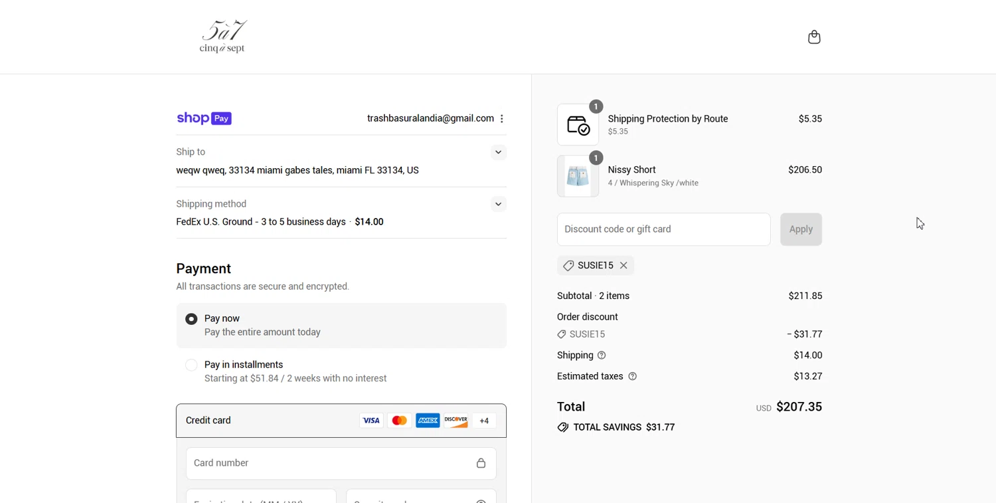Click the lock icon in Card number field

coord(481,463)
